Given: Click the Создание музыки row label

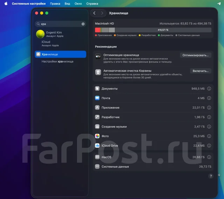Looking at the screenshot, I should (114, 127).
